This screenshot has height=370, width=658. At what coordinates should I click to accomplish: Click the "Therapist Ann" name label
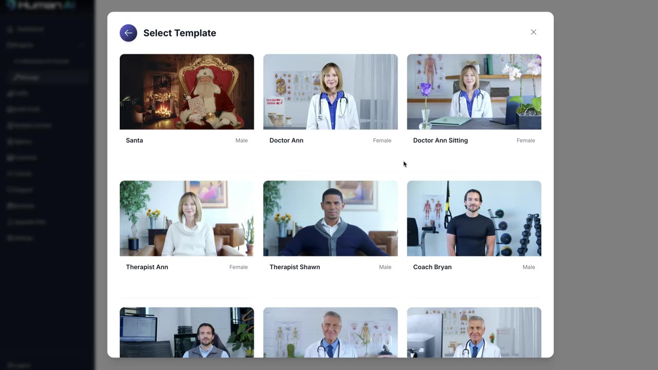[147, 267]
